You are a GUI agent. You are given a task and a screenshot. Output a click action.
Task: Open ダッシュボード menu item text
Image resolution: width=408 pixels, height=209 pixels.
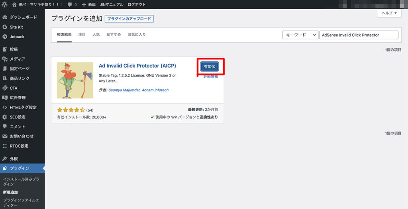tap(24, 17)
